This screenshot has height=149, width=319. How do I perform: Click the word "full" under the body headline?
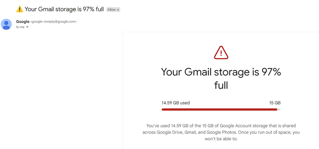click(x=221, y=85)
